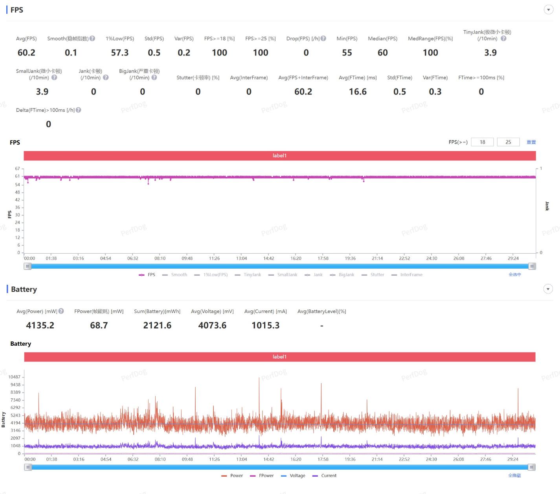Select label1 bar above Battery chart

279,357
